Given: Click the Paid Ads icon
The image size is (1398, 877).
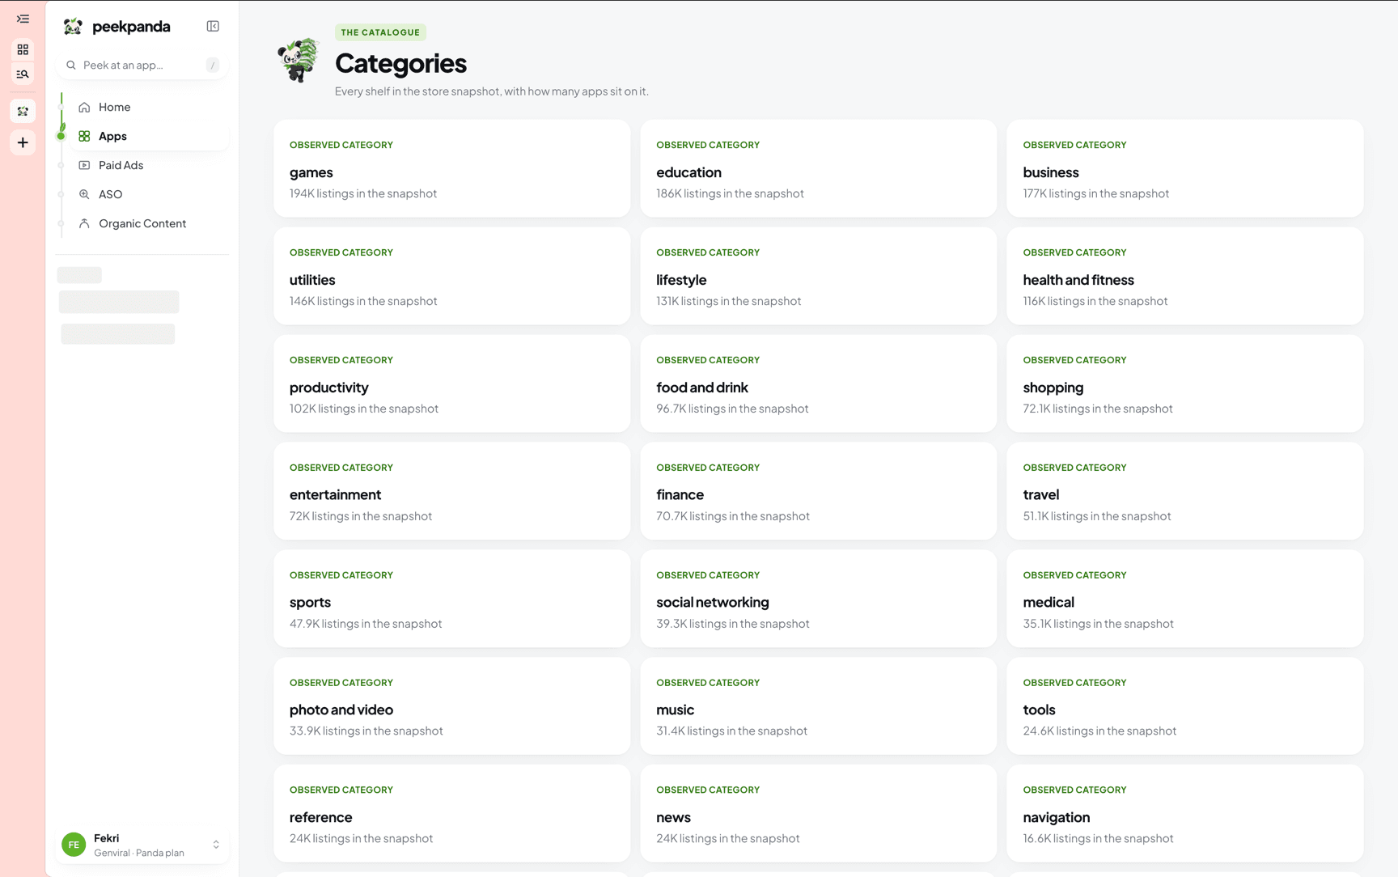Looking at the screenshot, I should click(84, 166).
